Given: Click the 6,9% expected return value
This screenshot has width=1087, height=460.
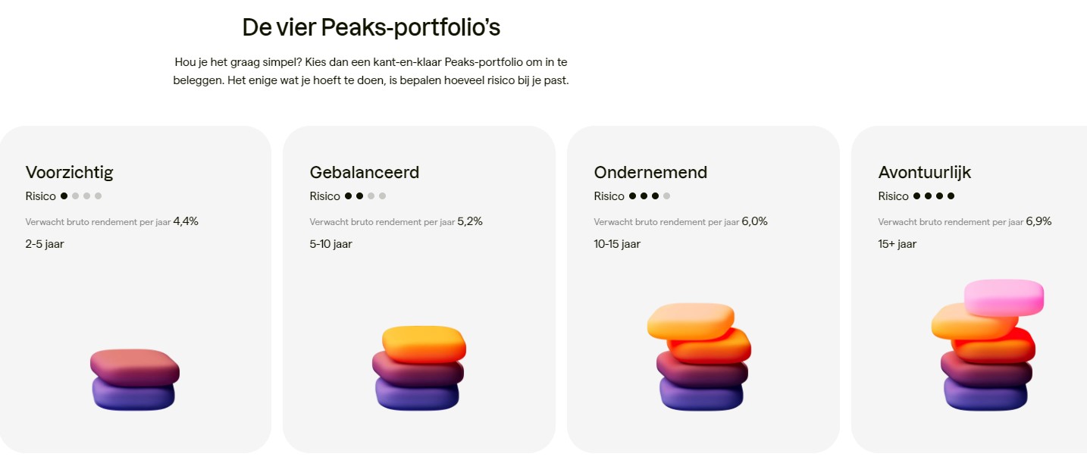Looking at the screenshot, I should pyautogui.click(x=1038, y=221).
